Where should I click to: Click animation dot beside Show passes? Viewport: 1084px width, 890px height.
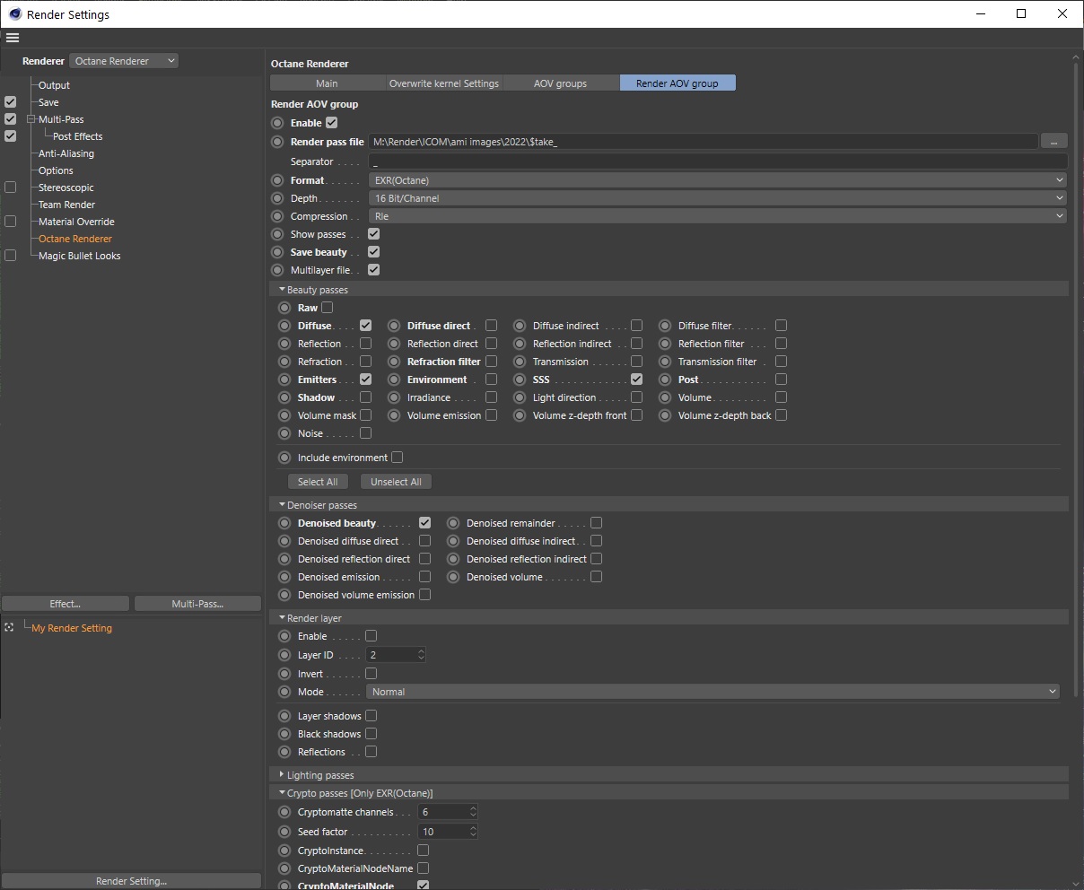point(277,234)
